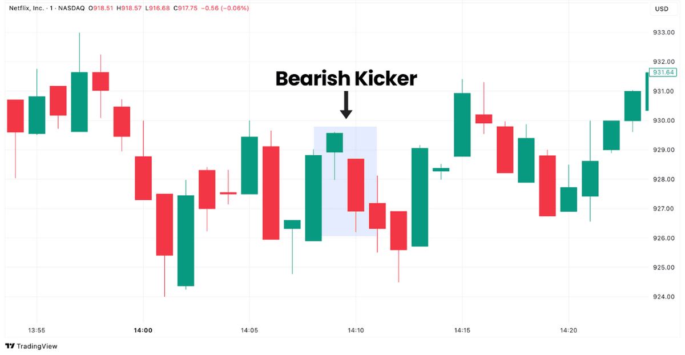Click the tall green candle at 14:13

tap(420, 197)
